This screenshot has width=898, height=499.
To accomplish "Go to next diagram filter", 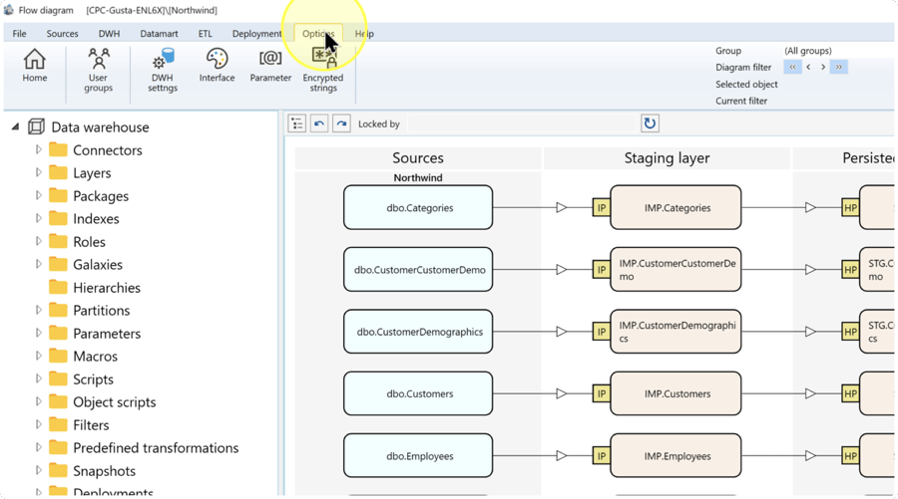I will click(x=823, y=67).
